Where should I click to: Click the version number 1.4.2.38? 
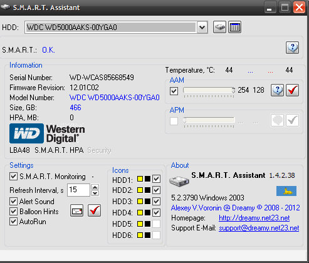click(282, 175)
